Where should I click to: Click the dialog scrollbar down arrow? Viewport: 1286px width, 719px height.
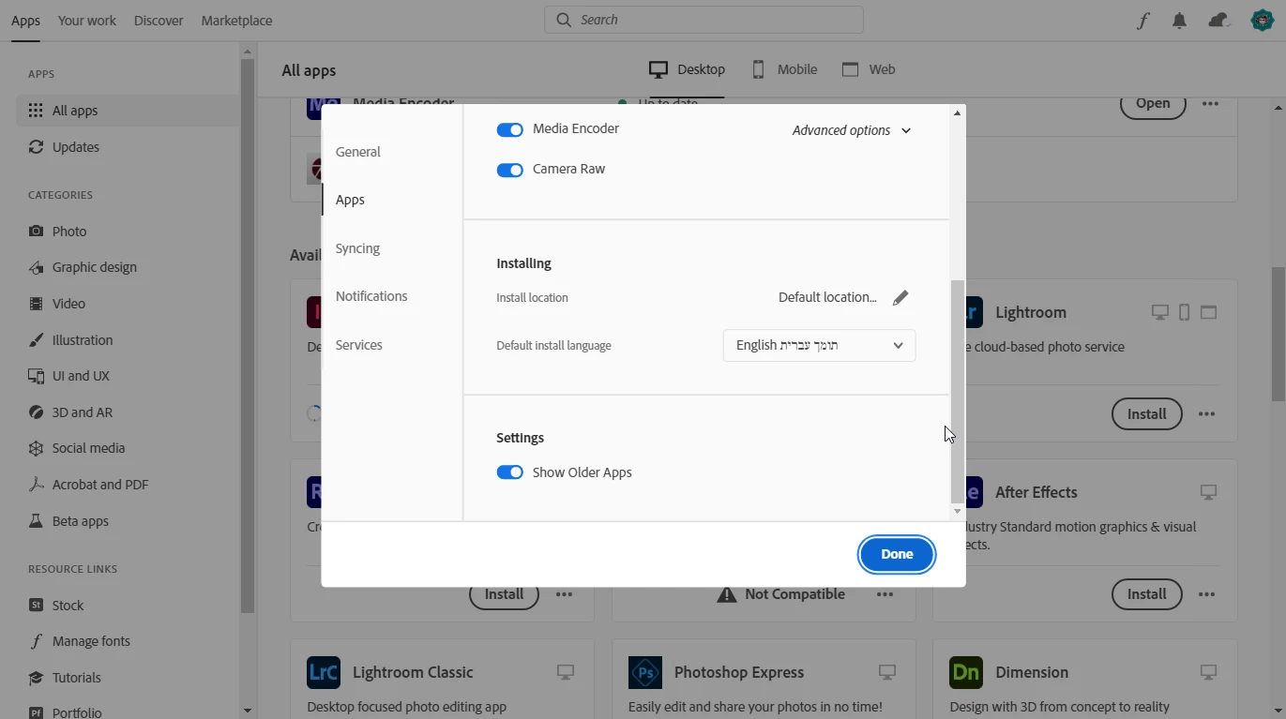pos(957,512)
